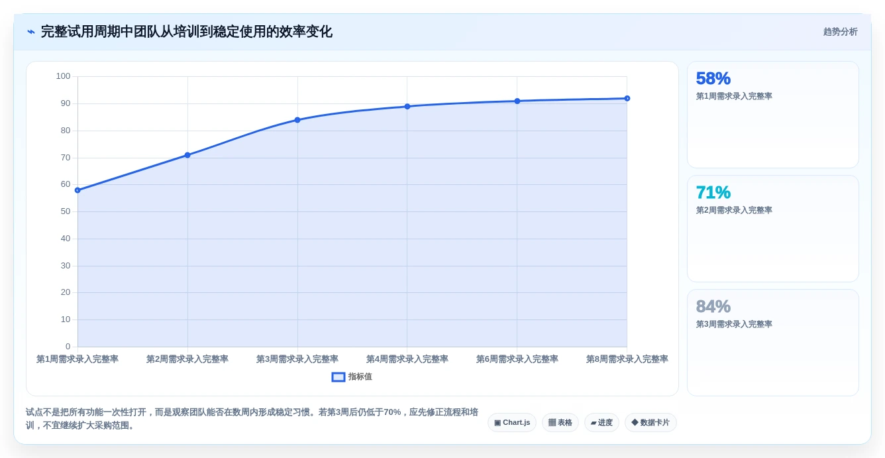Click the x-axis label 第6周需求录入完整率

click(517, 359)
